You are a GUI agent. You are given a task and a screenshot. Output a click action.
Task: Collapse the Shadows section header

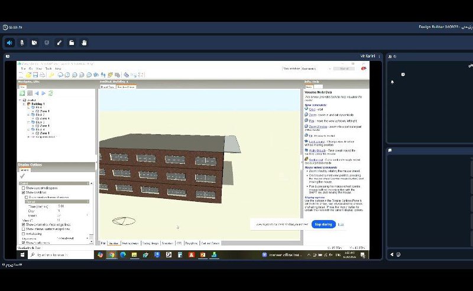coord(57,201)
